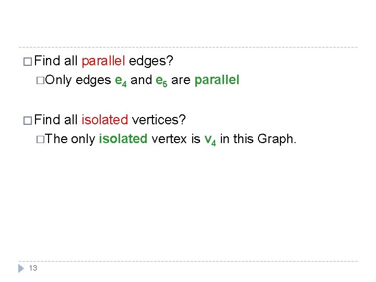Image resolution: width=376 pixels, height=282 pixels.
Task: Click the green e5 edge label
Action: pos(161,81)
